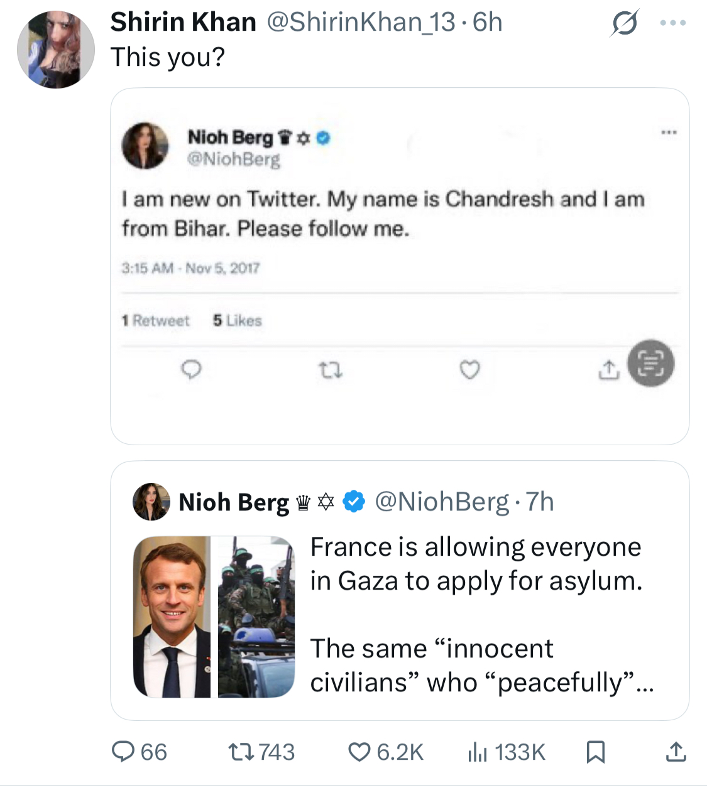Tap share arrow inside the screenshot

tap(608, 370)
